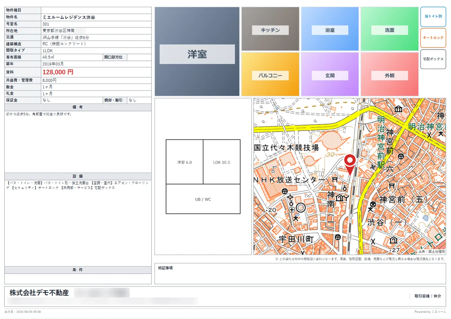Click the 条件 section header
Image resolution: width=451 pixels, height=319 pixels.
point(78,270)
